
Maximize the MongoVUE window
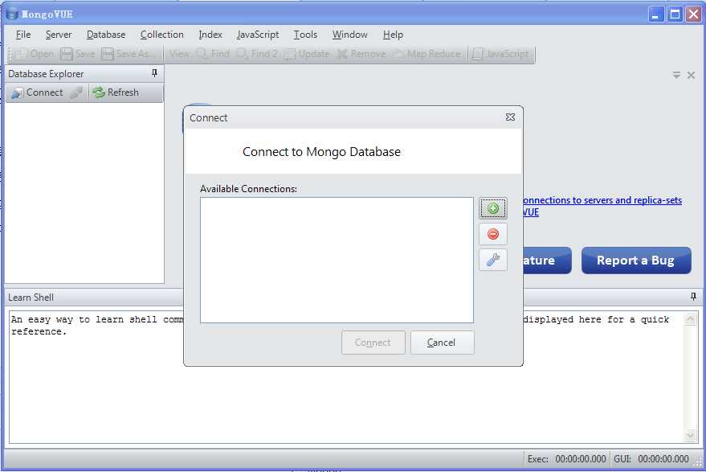pyautogui.click(x=675, y=14)
